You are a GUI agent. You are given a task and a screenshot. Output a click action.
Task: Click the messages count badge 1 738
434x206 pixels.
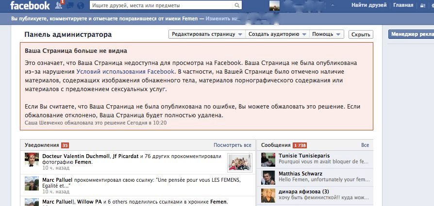coord(300,145)
